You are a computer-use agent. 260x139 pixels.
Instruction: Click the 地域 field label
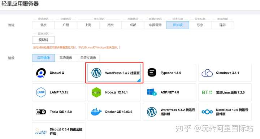tap(11, 25)
